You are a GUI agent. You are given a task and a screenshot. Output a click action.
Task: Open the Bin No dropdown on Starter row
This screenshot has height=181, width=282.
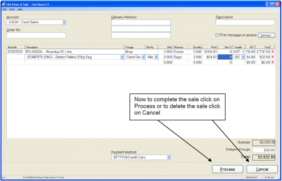(155, 57)
